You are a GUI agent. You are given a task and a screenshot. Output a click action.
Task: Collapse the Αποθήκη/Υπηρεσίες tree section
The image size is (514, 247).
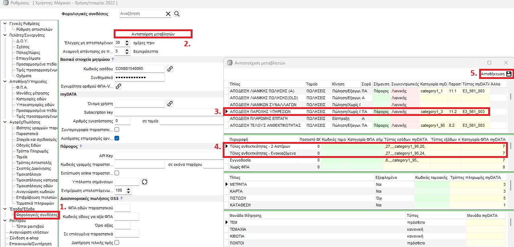pos(5,81)
